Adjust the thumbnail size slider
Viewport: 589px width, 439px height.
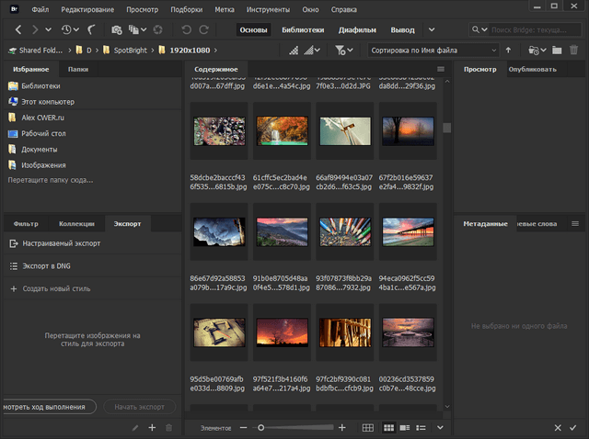[x=261, y=428]
